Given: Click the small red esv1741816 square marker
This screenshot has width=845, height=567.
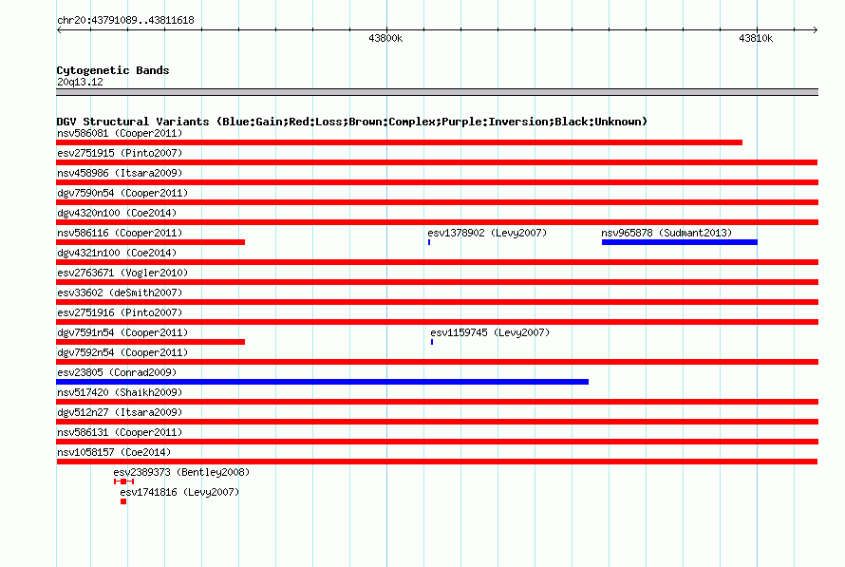Looking at the screenshot, I should tap(123, 501).
